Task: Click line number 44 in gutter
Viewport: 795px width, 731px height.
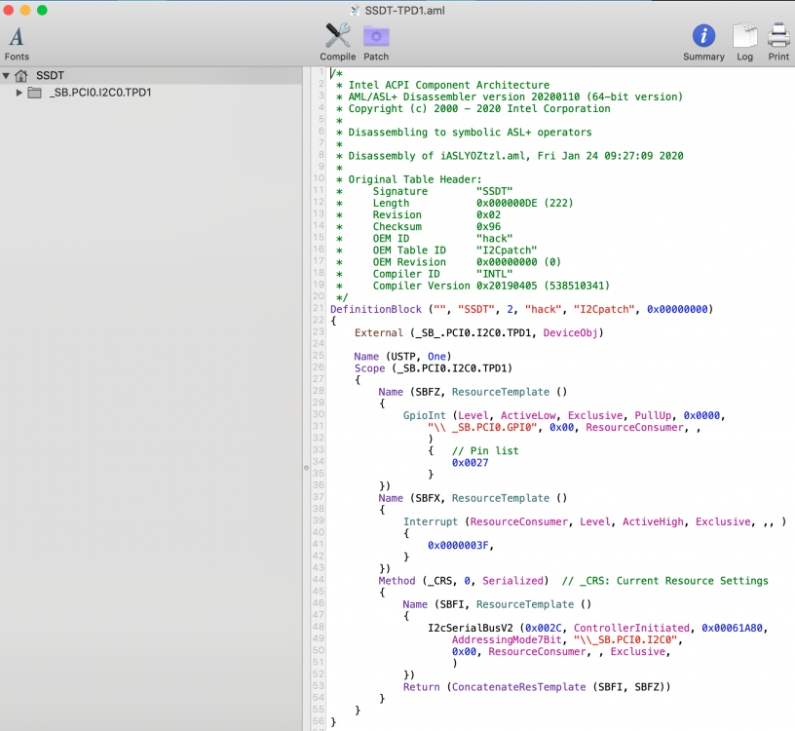Action: pos(318,579)
